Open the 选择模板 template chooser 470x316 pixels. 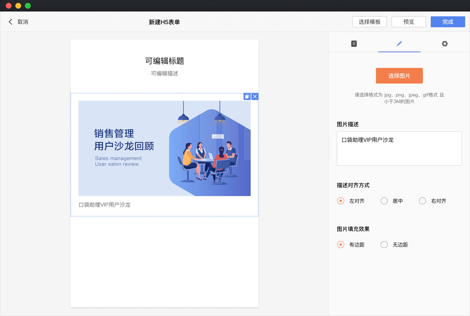coord(369,22)
